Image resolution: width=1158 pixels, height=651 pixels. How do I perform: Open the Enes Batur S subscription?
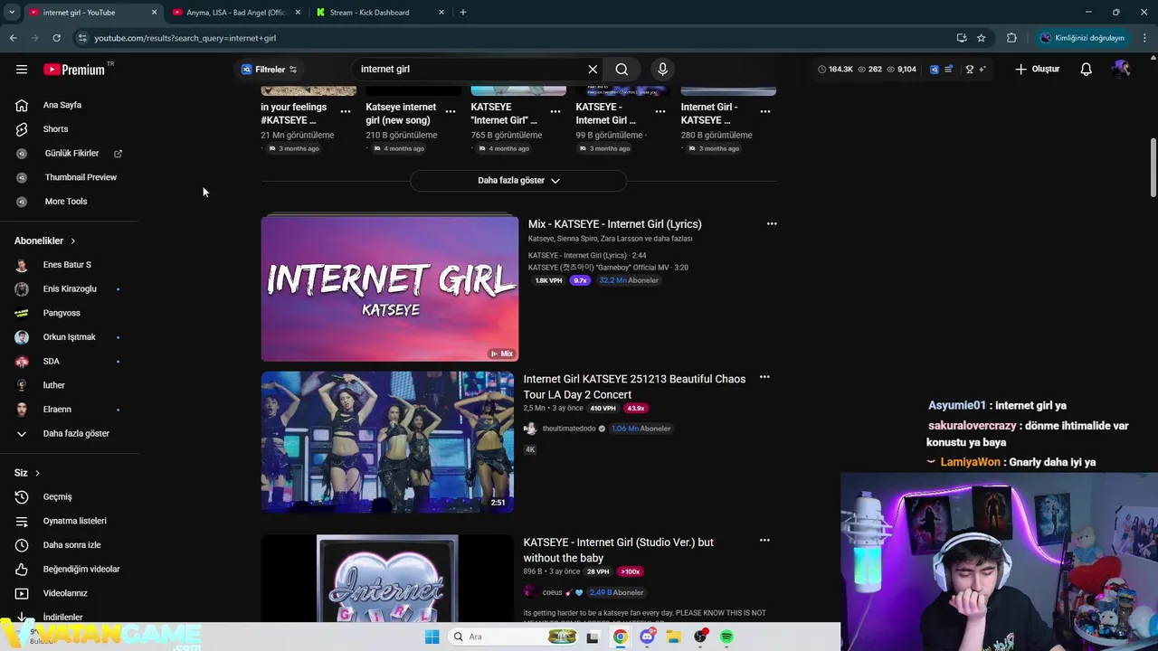tap(69, 265)
